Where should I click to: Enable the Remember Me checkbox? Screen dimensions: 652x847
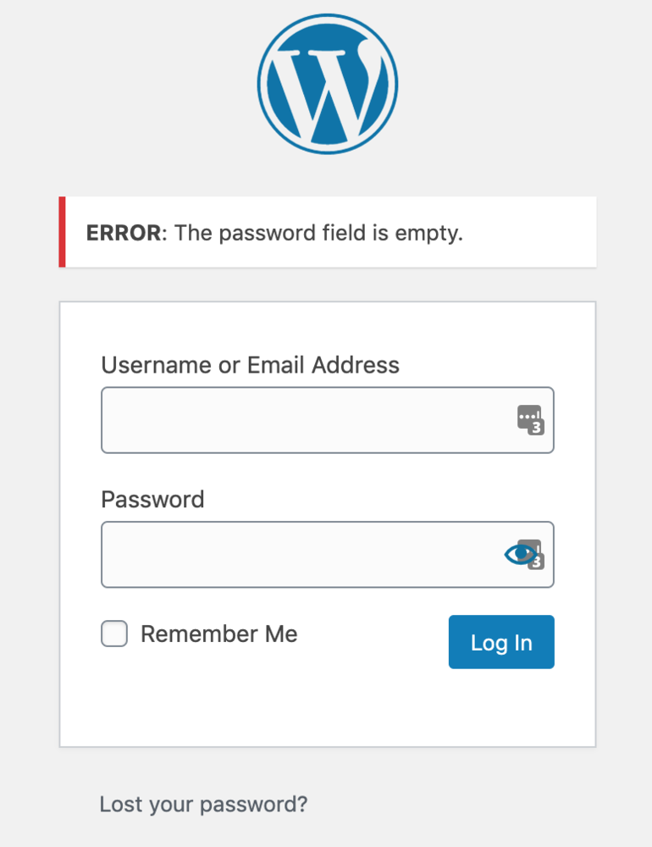(x=114, y=634)
